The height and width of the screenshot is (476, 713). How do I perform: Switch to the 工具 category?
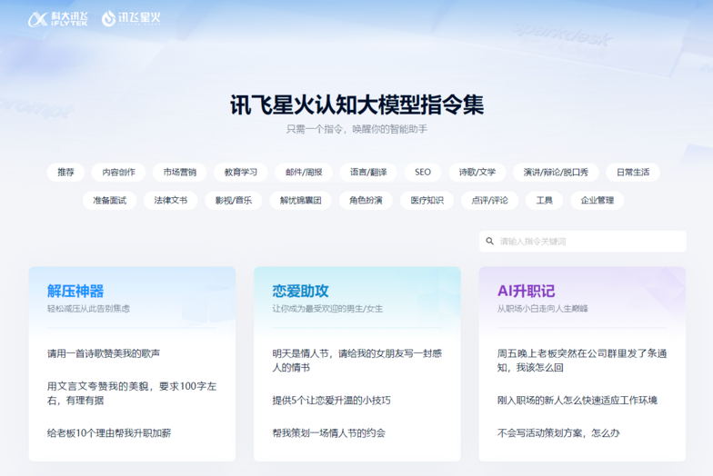(544, 200)
